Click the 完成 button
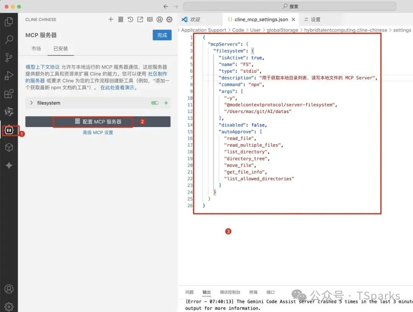The image size is (413, 312). [x=162, y=35]
